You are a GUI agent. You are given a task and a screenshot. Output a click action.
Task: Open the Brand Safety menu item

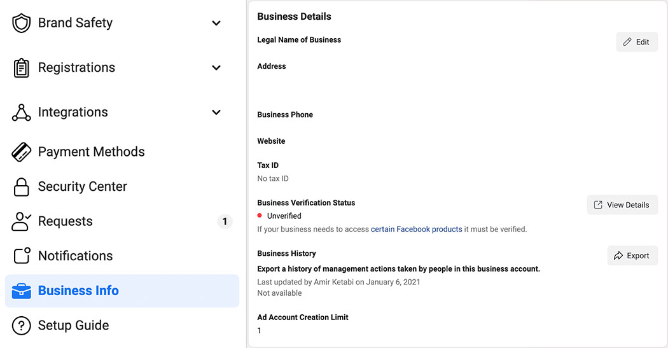122,23
